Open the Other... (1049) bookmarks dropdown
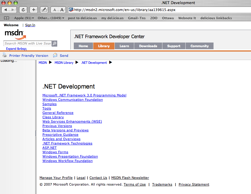 click(x=51, y=18)
